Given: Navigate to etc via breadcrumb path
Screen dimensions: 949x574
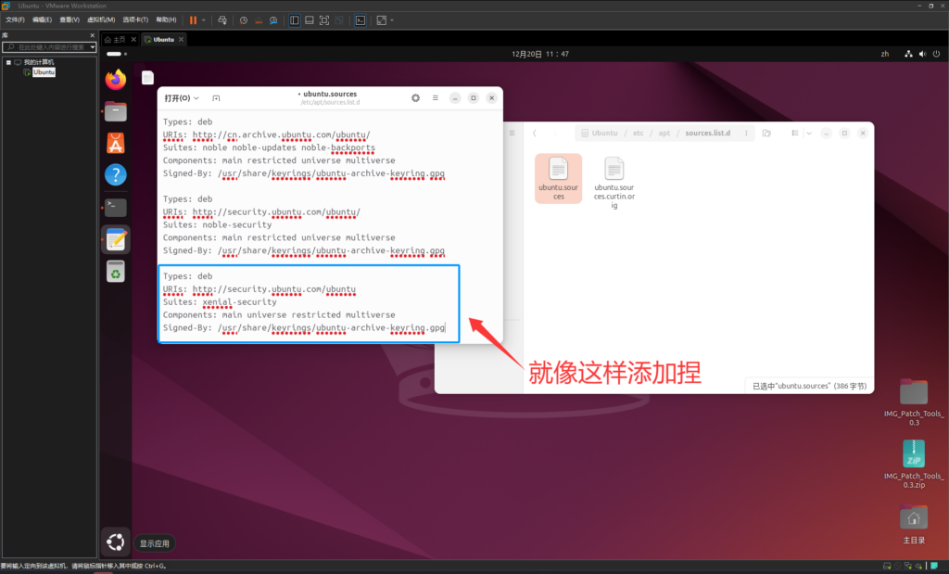Looking at the screenshot, I should click(x=638, y=133).
